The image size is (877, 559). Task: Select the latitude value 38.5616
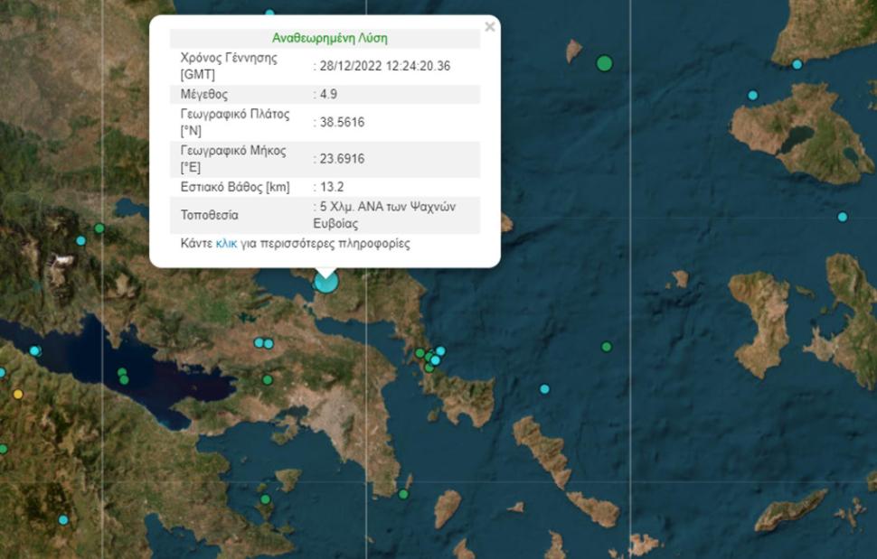point(338,122)
